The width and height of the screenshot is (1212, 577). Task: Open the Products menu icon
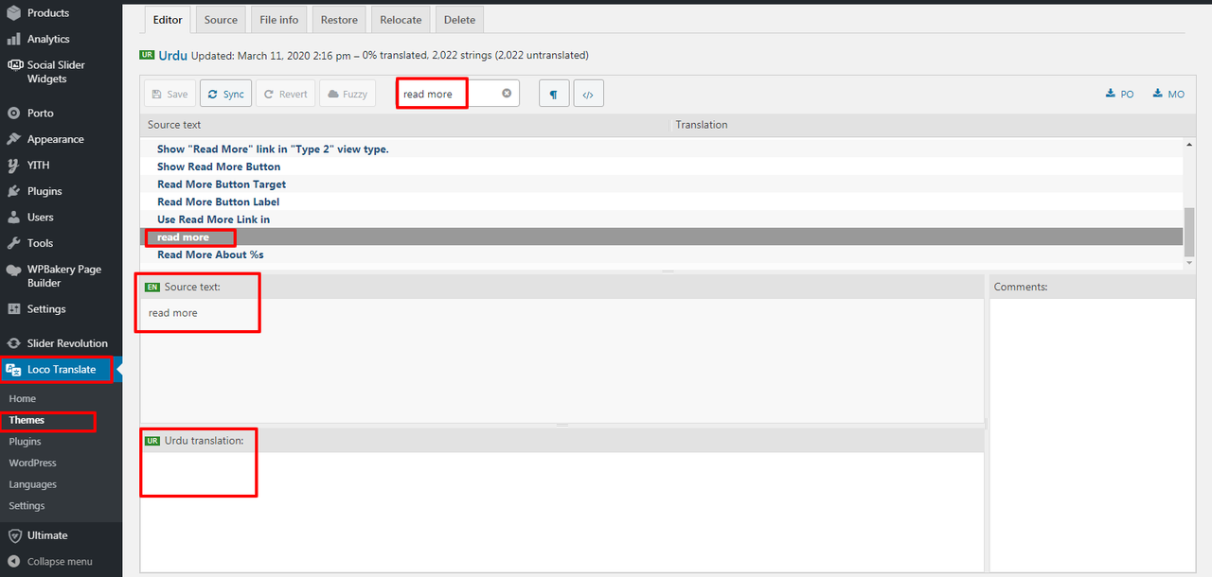click(x=14, y=13)
